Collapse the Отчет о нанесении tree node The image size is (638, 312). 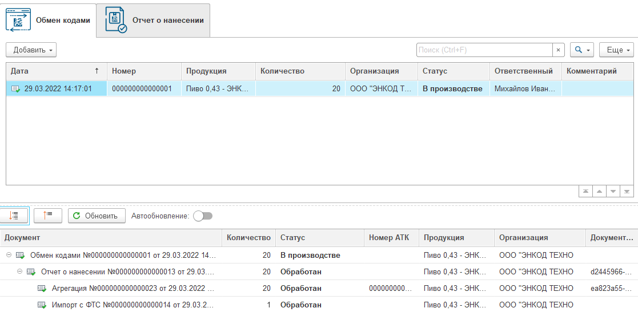(20, 272)
